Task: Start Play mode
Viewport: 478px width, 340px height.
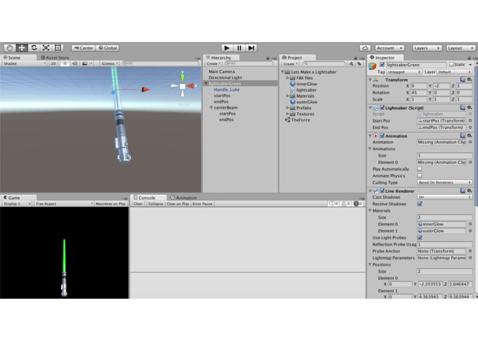Action: (227, 48)
